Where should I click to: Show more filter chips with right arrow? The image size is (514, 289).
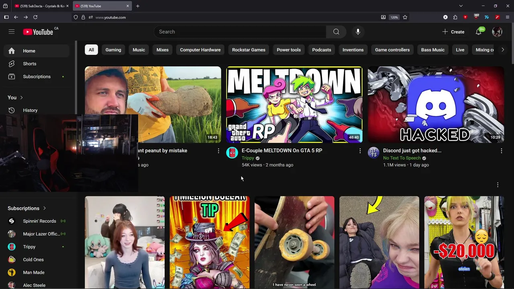pyautogui.click(x=502, y=50)
